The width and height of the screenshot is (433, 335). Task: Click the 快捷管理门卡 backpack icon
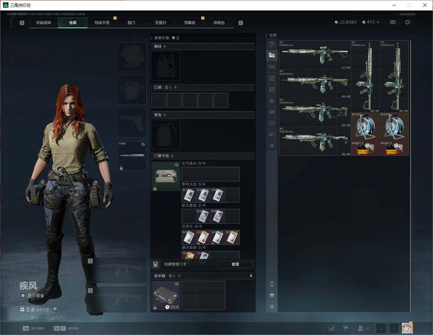point(156,264)
